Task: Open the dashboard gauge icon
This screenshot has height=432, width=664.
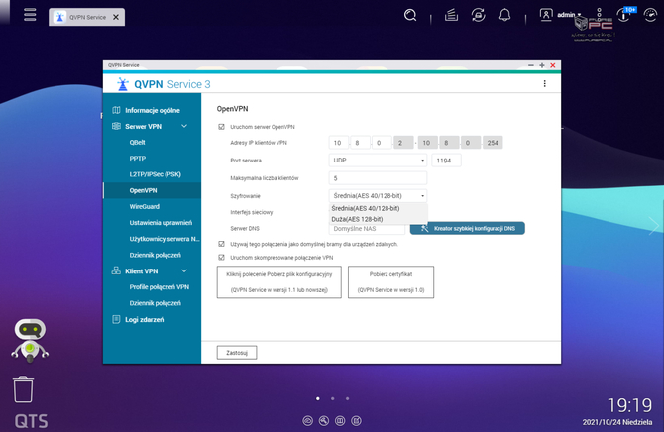Action: (x=650, y=15)
